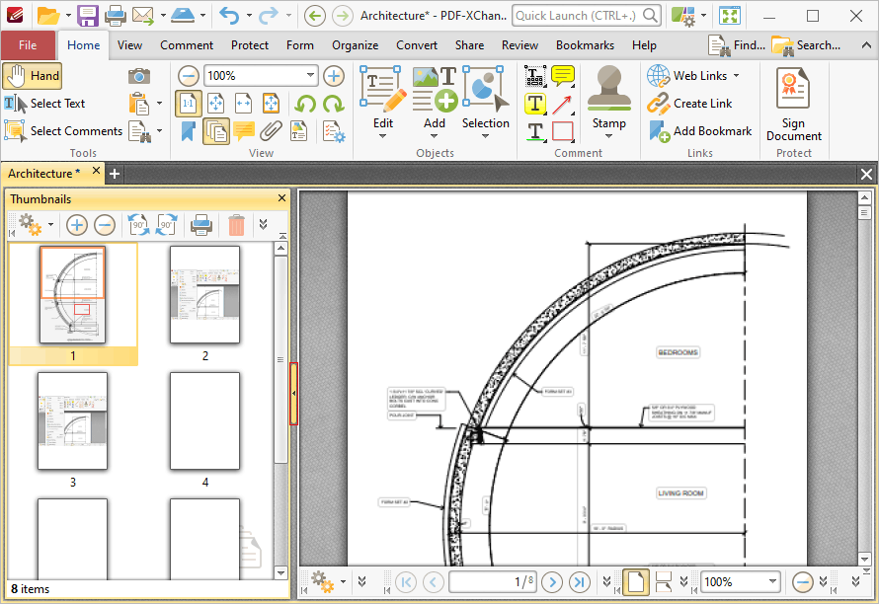Expand the Web Links dropdown arrow
This screenshot has height=604, width=879.
coord(736,76)
